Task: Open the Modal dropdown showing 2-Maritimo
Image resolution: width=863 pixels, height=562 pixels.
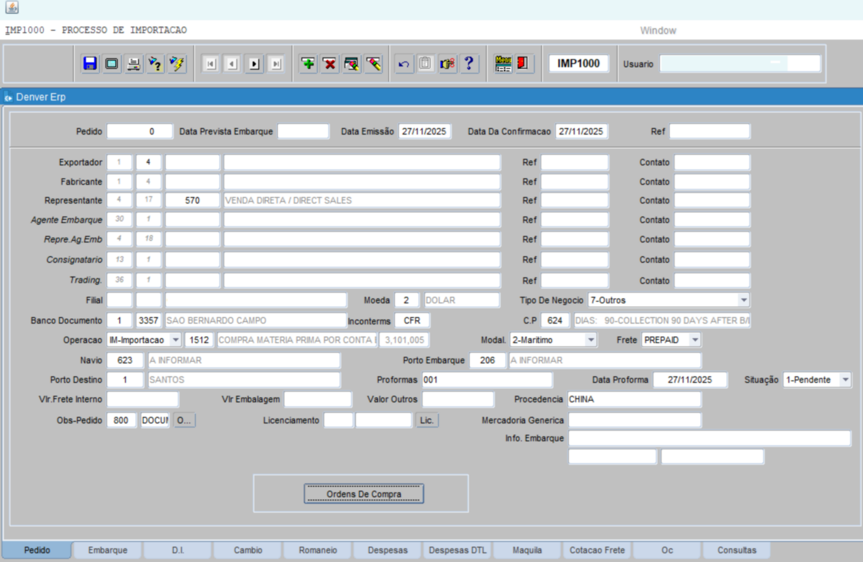Action: tap(590, 340)
